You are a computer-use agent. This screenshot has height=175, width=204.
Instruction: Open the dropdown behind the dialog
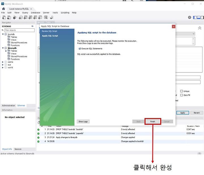[194, 34]
